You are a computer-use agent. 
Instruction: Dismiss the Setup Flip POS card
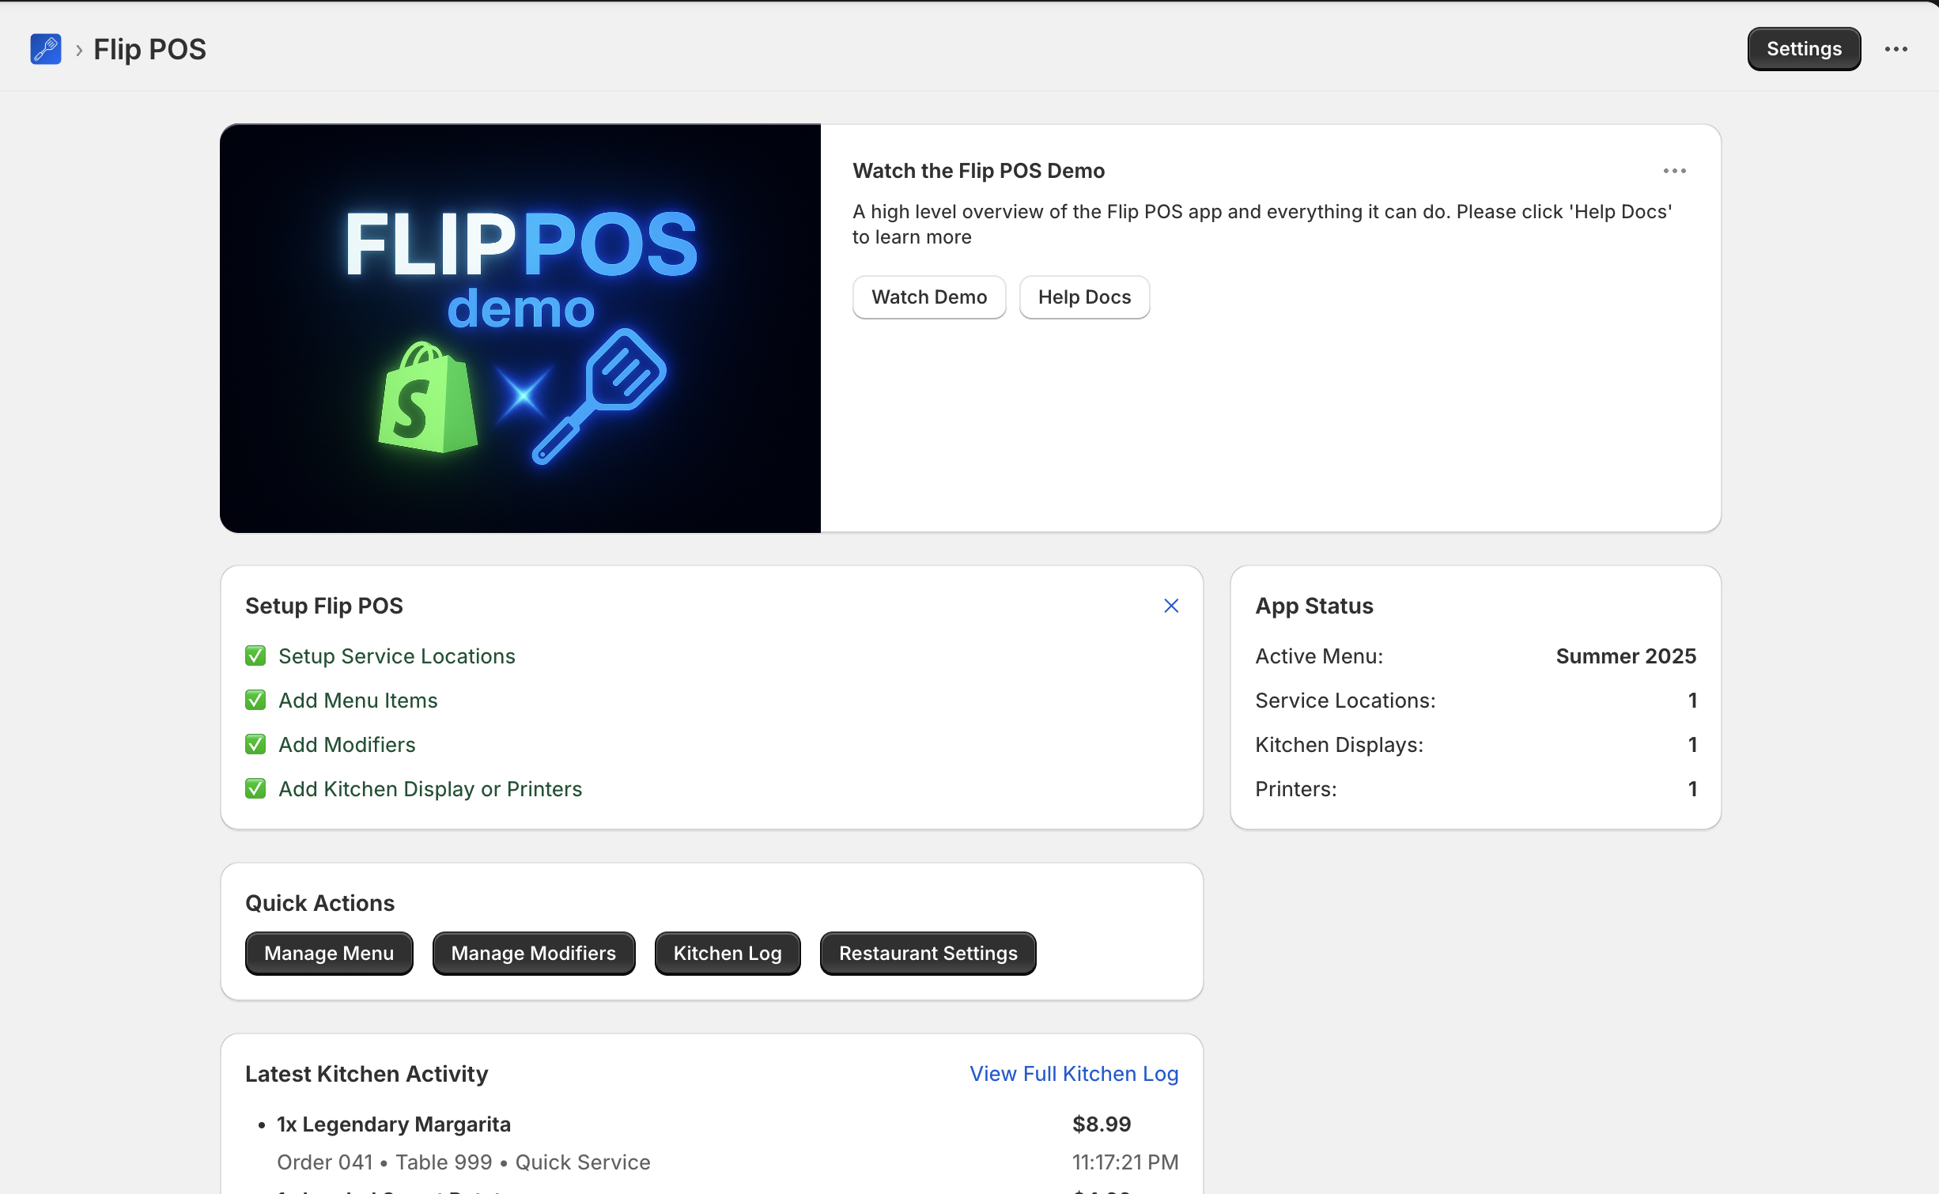point(1171,606)
